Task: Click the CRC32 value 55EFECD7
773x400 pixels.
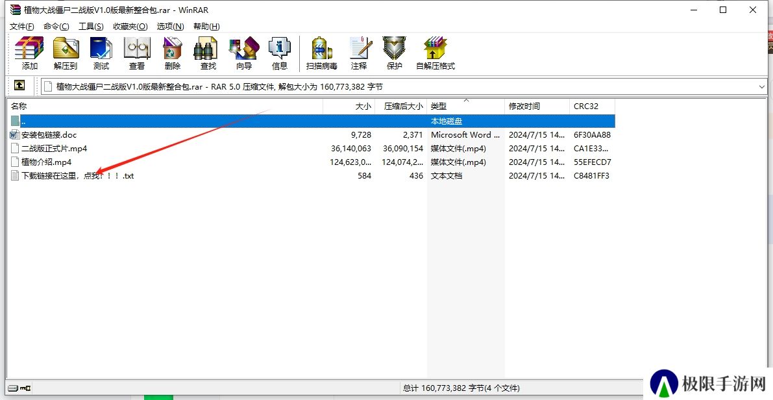Action: tap(593, 162)
